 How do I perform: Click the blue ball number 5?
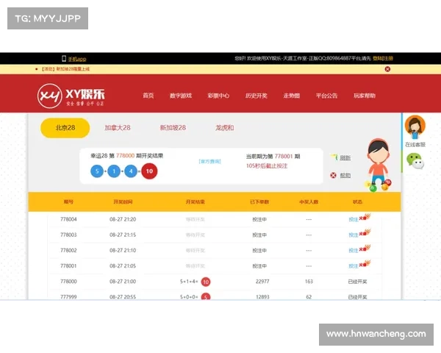click(x=97, y=171)
